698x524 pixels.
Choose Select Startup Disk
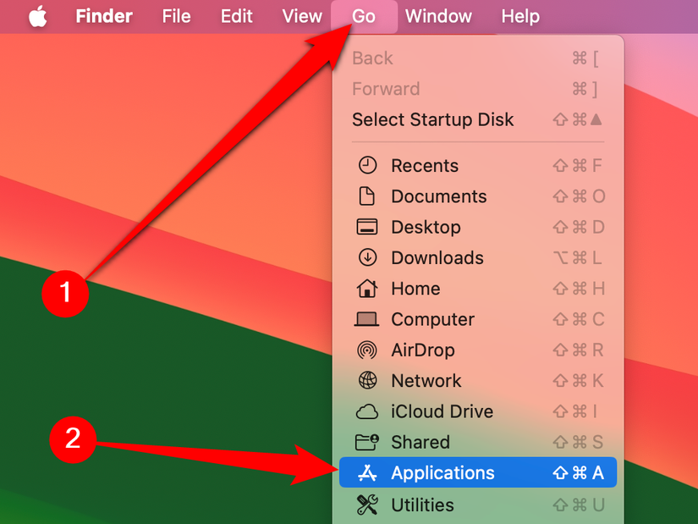click(x=432, y=119)
